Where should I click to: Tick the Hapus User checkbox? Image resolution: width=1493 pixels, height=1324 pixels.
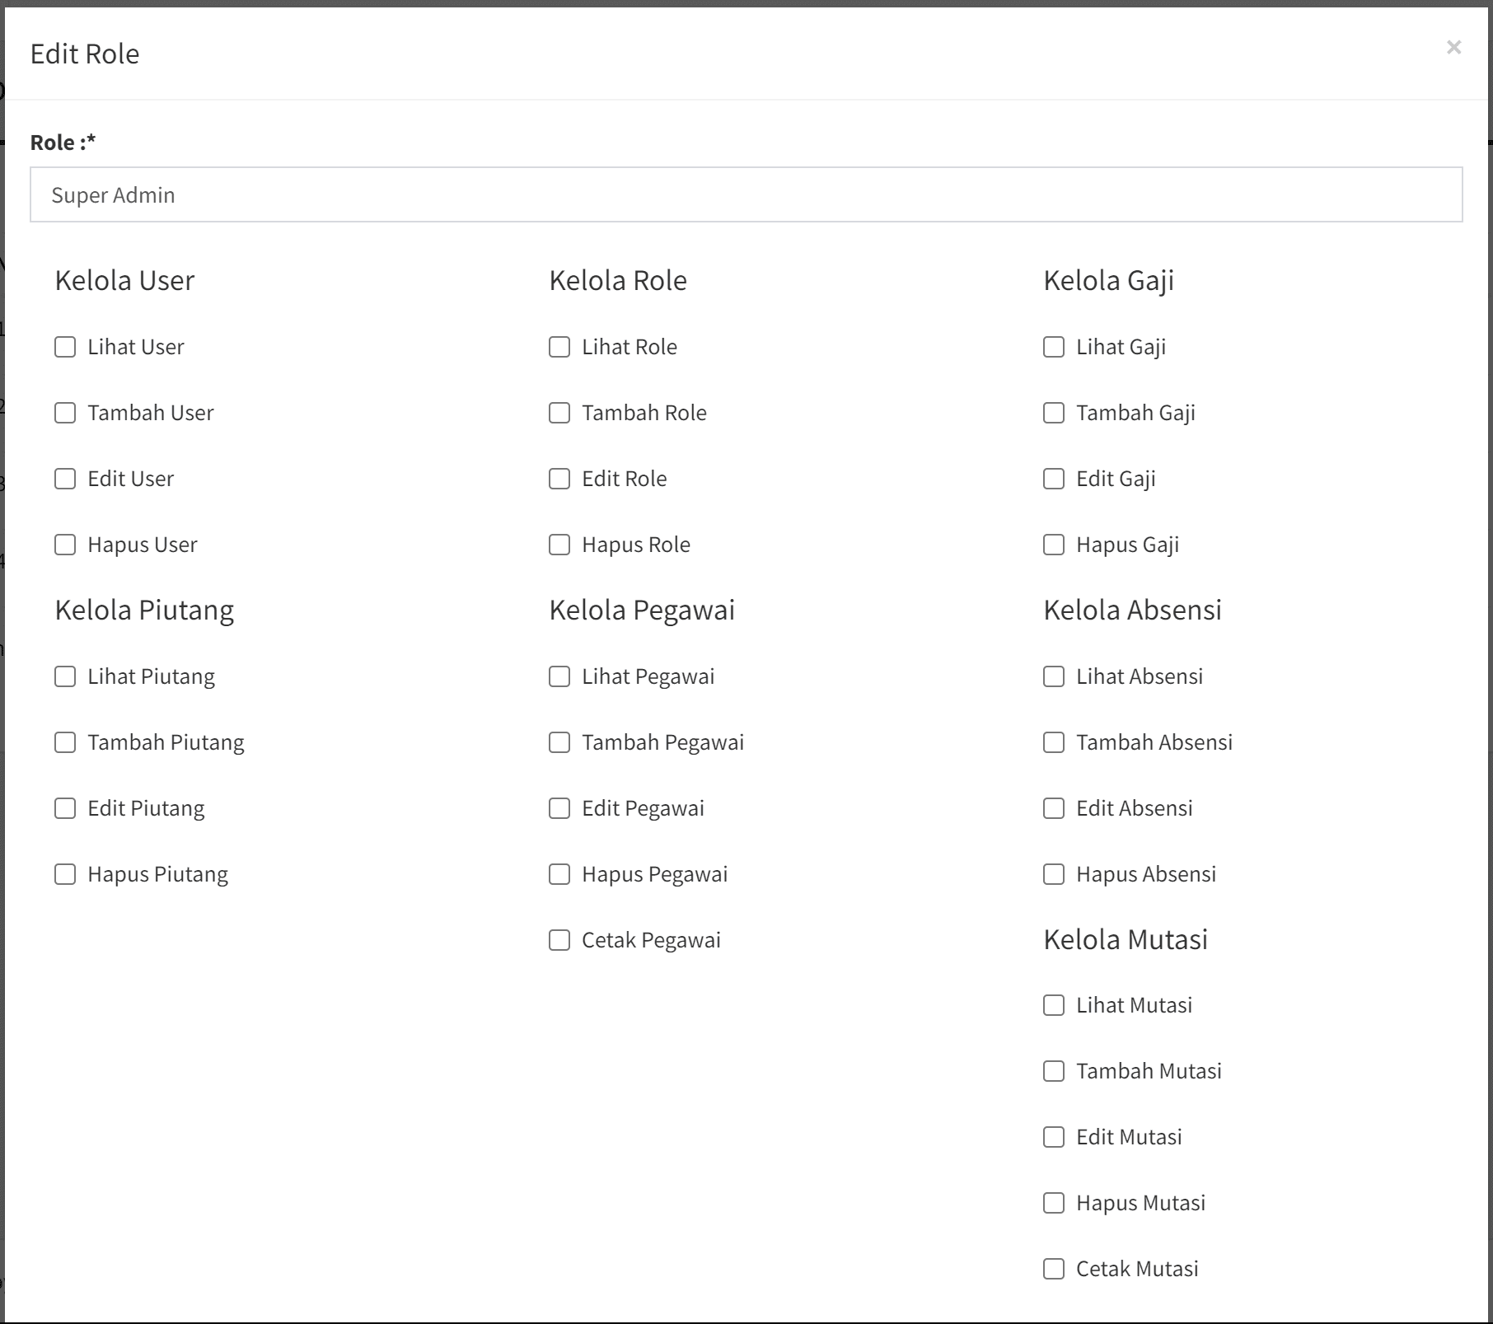click(x=65, y=545)
